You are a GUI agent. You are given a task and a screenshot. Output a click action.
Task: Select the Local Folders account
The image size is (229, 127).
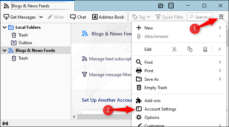[x=28, y=27]
